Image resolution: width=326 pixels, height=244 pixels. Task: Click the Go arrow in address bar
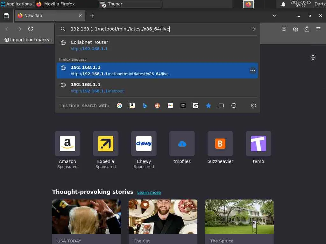pos(253,29)
